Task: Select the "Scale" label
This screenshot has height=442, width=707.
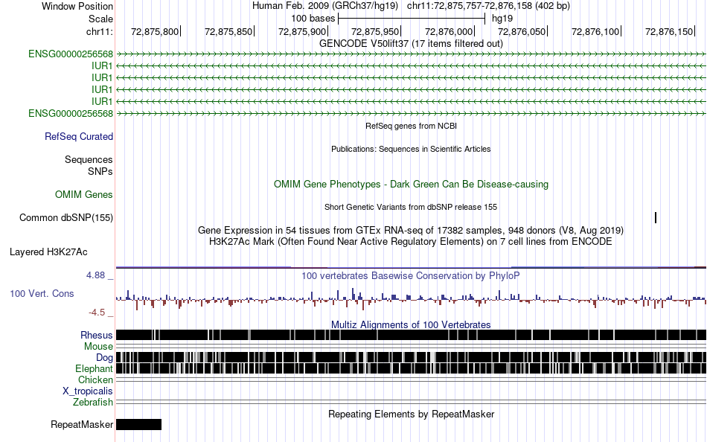Action: 100,19
